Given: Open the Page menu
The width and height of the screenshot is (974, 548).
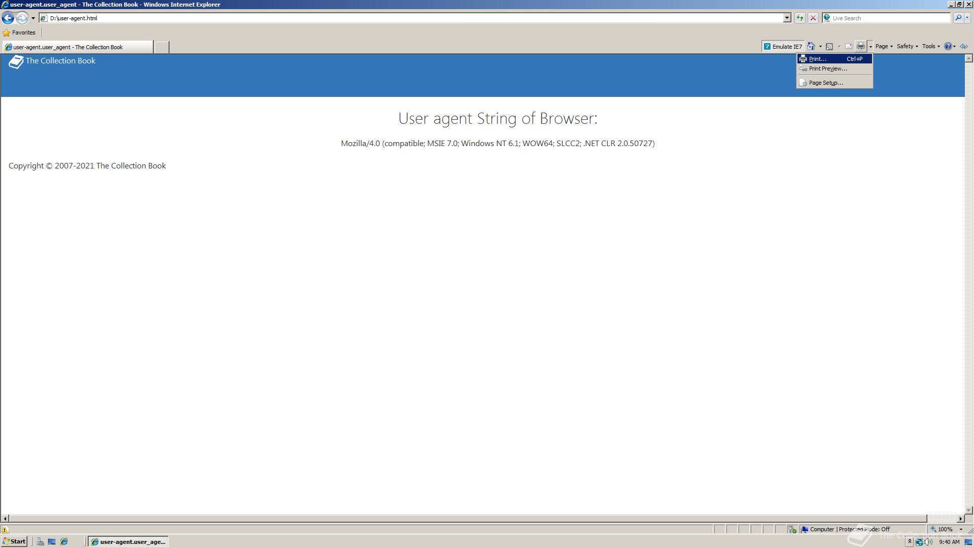Looking at the screenshot, I should (x=884, y=46).
